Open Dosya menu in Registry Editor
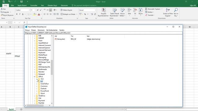The height and width of the screenshot is (111, 198). point(27,30)
